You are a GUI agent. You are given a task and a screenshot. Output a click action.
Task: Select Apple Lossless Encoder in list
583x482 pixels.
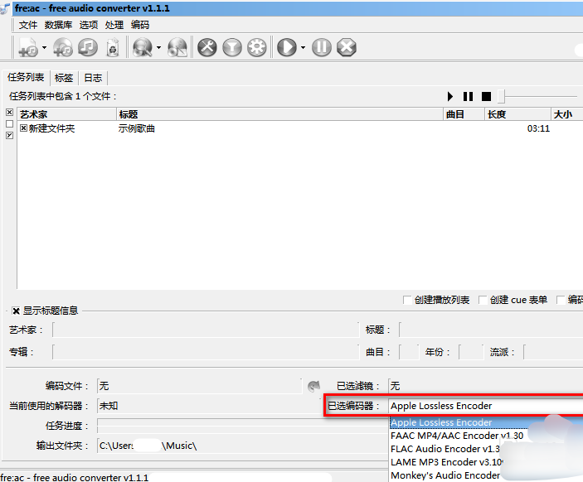(486, 422)
